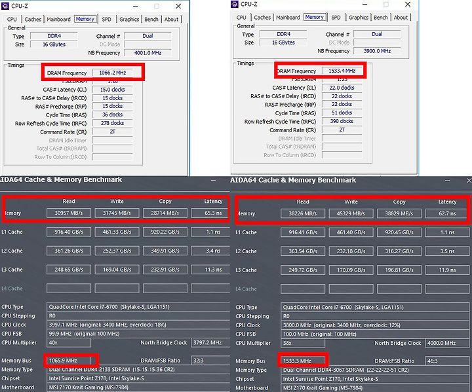472x392 pixels.
Task: Click the 31745 MB/s memory write result
Action: pos(117,213)
